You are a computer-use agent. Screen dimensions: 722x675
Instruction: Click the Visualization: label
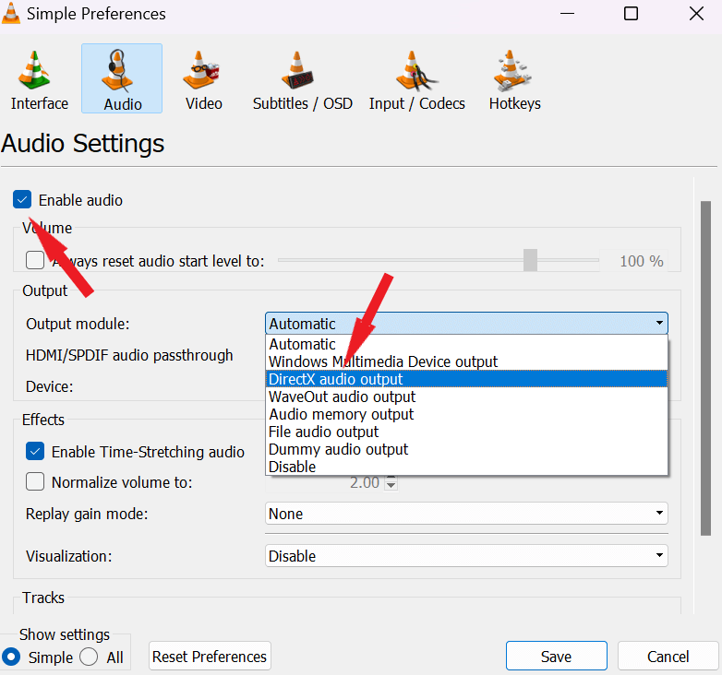pyautogui.click(x=69, y=556)
